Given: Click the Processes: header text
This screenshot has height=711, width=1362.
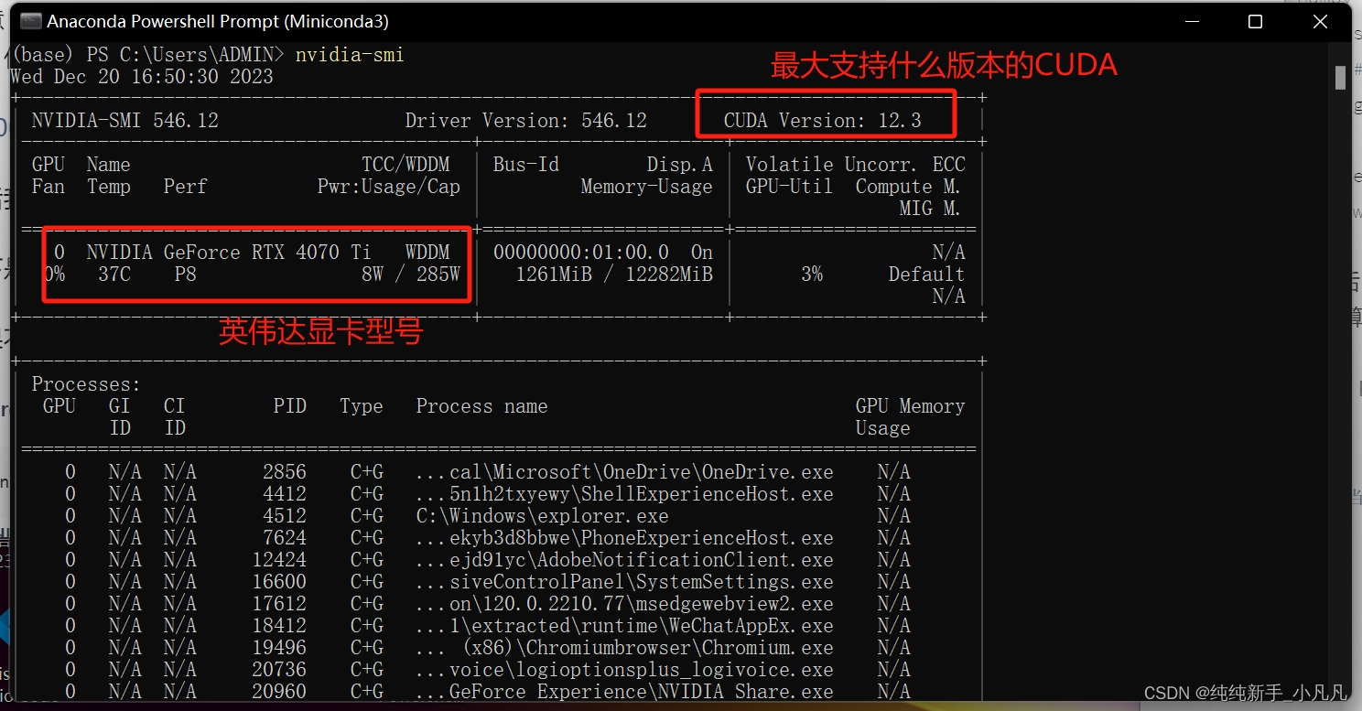Looking at the screenshot, I should (87, 384).
